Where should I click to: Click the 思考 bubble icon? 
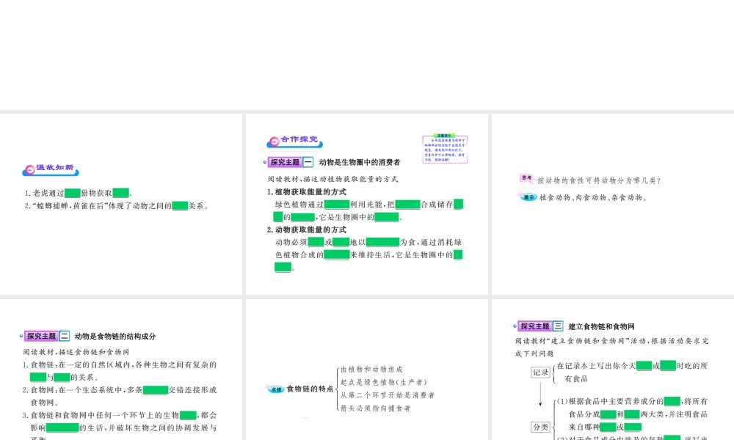526,178
